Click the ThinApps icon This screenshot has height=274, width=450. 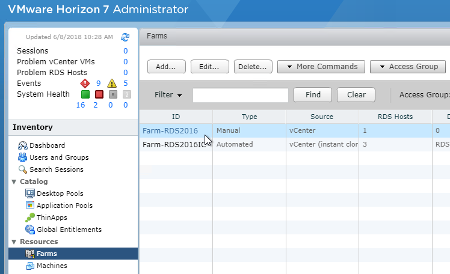(30, 218)
